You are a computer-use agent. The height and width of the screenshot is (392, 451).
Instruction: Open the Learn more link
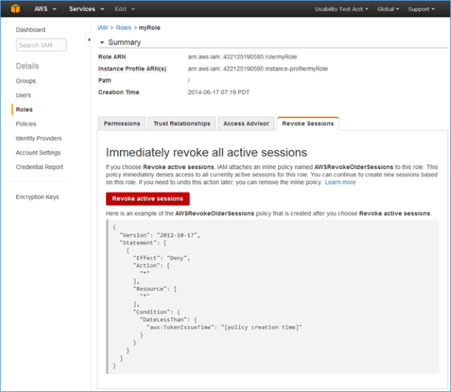click(341, 182)
